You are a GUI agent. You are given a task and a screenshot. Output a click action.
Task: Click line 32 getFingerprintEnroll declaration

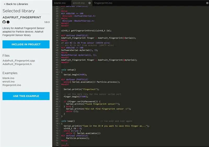coord(86,30)
